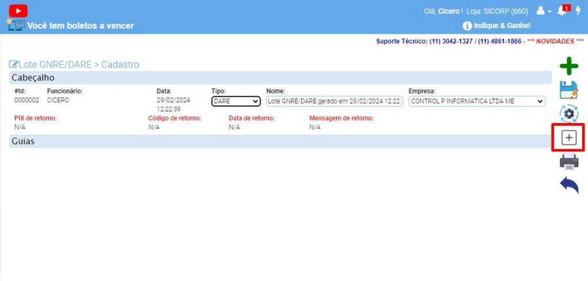Click the Indique & Ganhe info icon

(x=467, y=26)
